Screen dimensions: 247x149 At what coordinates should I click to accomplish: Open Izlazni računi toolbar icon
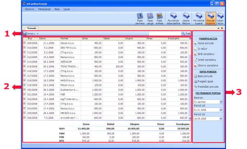tap(220, 19)
